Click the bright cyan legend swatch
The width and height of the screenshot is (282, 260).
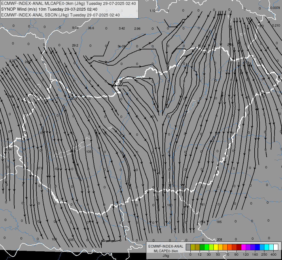pos(266,247)
